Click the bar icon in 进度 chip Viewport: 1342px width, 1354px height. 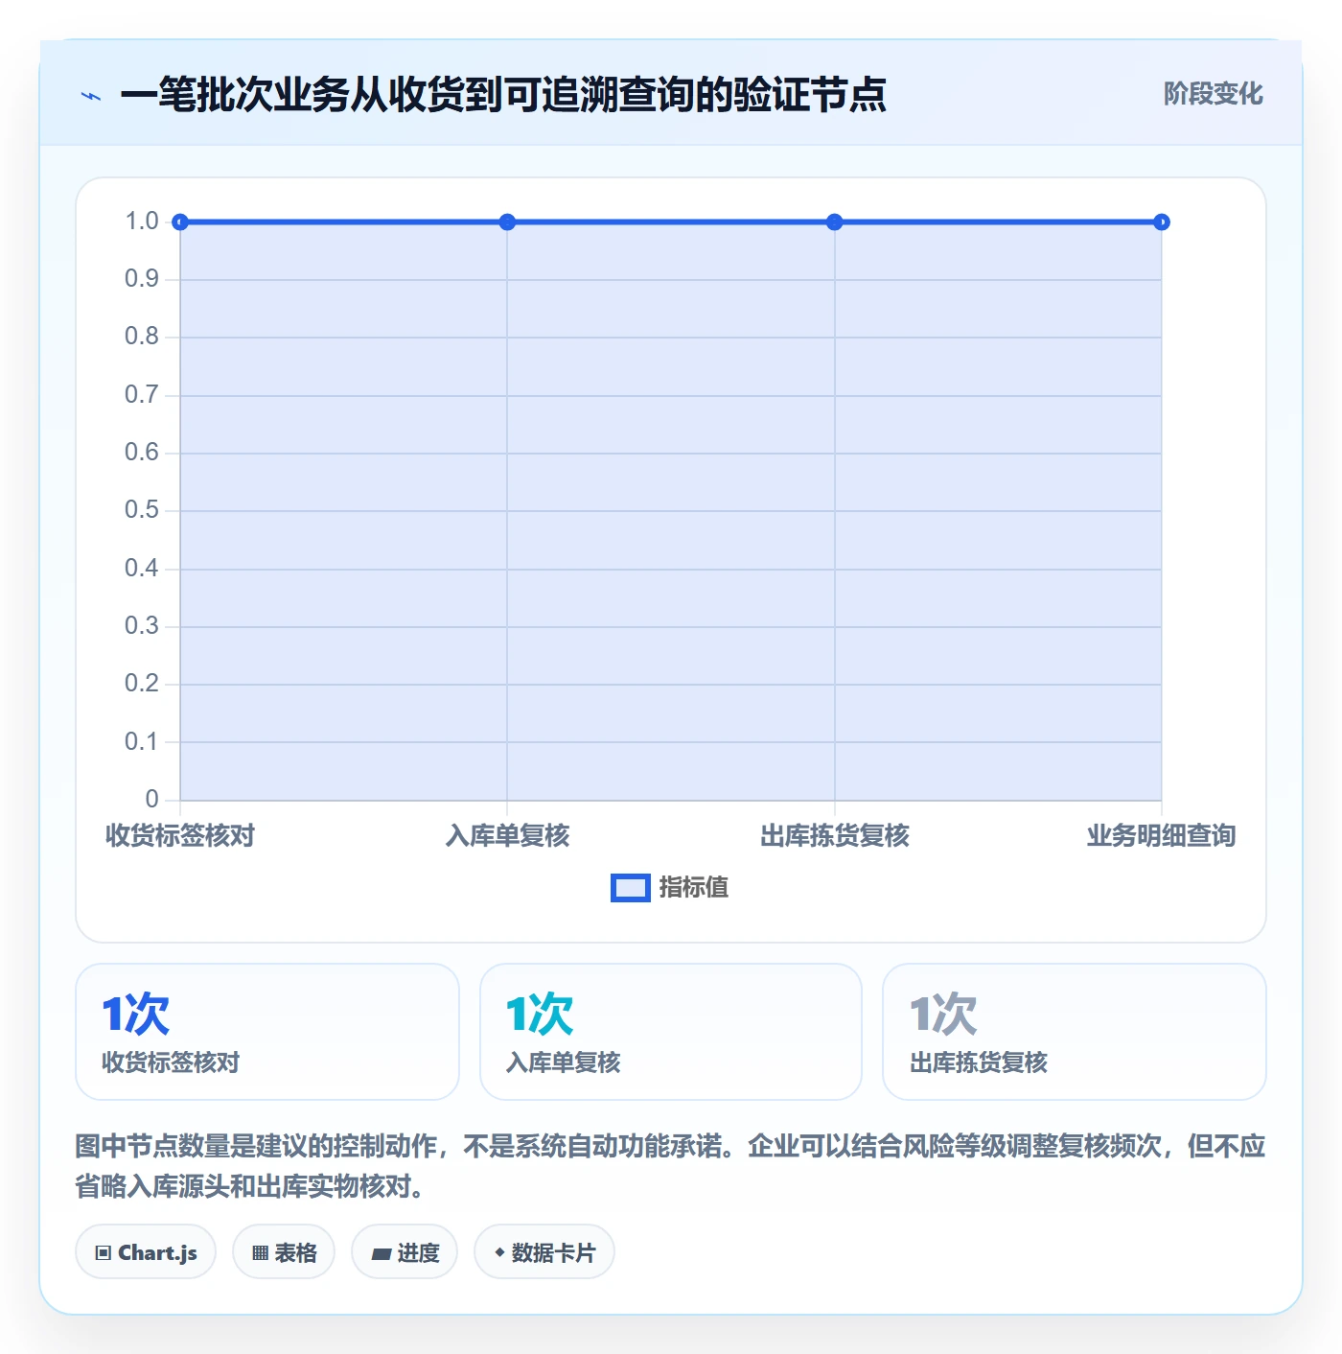(x=381, y=1253)
